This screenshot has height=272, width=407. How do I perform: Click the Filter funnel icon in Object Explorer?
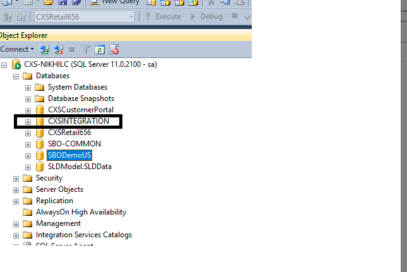86,49
